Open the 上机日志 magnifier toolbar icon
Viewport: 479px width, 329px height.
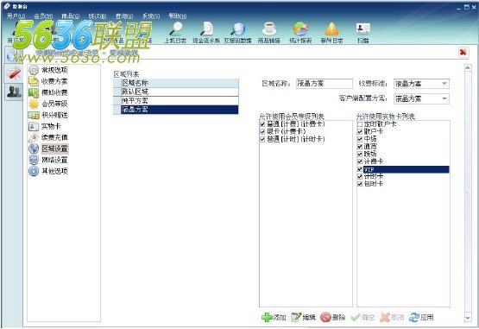175,29
